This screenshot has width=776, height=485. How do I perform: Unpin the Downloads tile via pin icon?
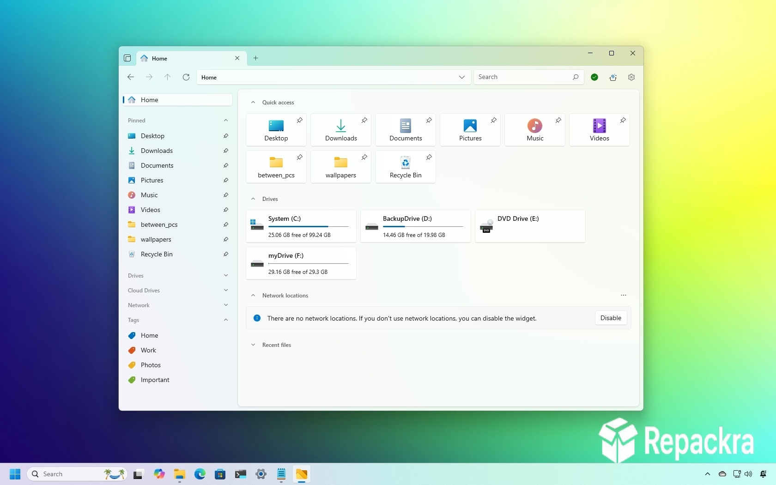pos(364,120)
